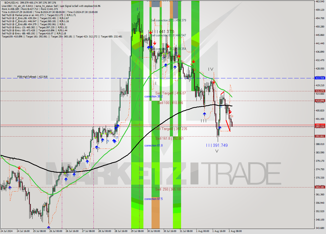
Task: Click the 'correction 61.8' label
Action: 154,145
